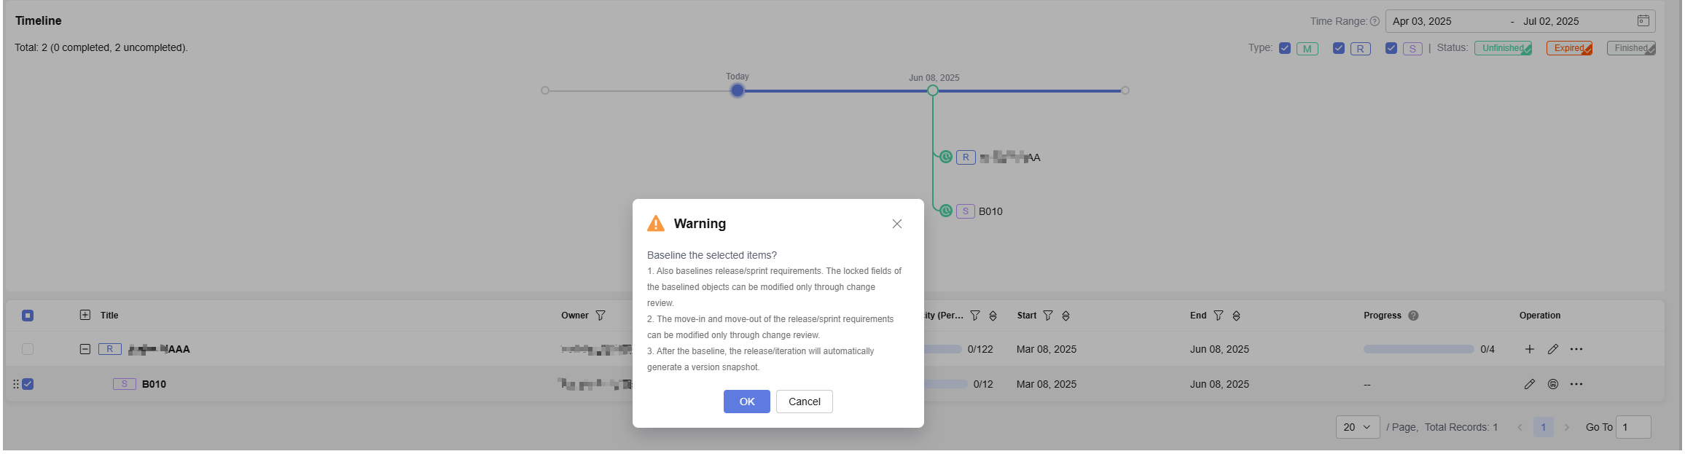The width and height of the screenshot is (1685, 454).
Task: Toggle the Expired status filter
Action: pyautogui.click(x=1569, y=48)
